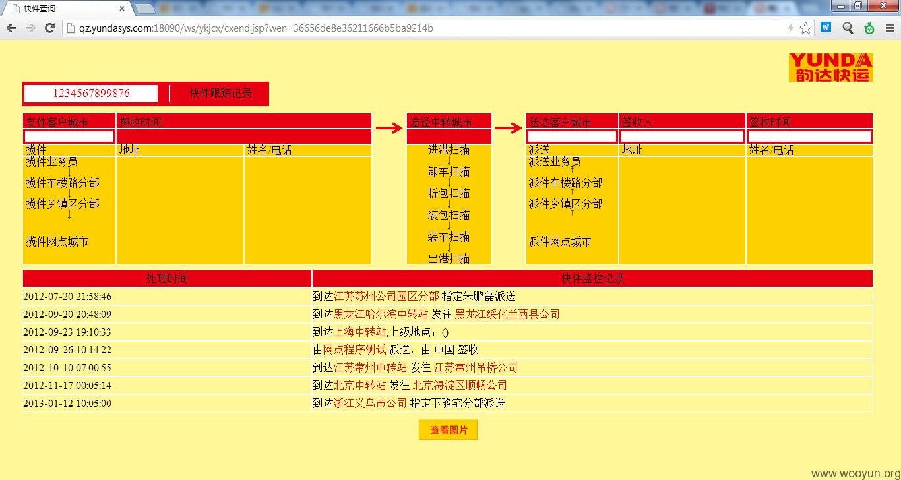This screenshot has width=901, height=480.
Task: Open the 江苏常州吊桥公司 link
Action: 476,367
